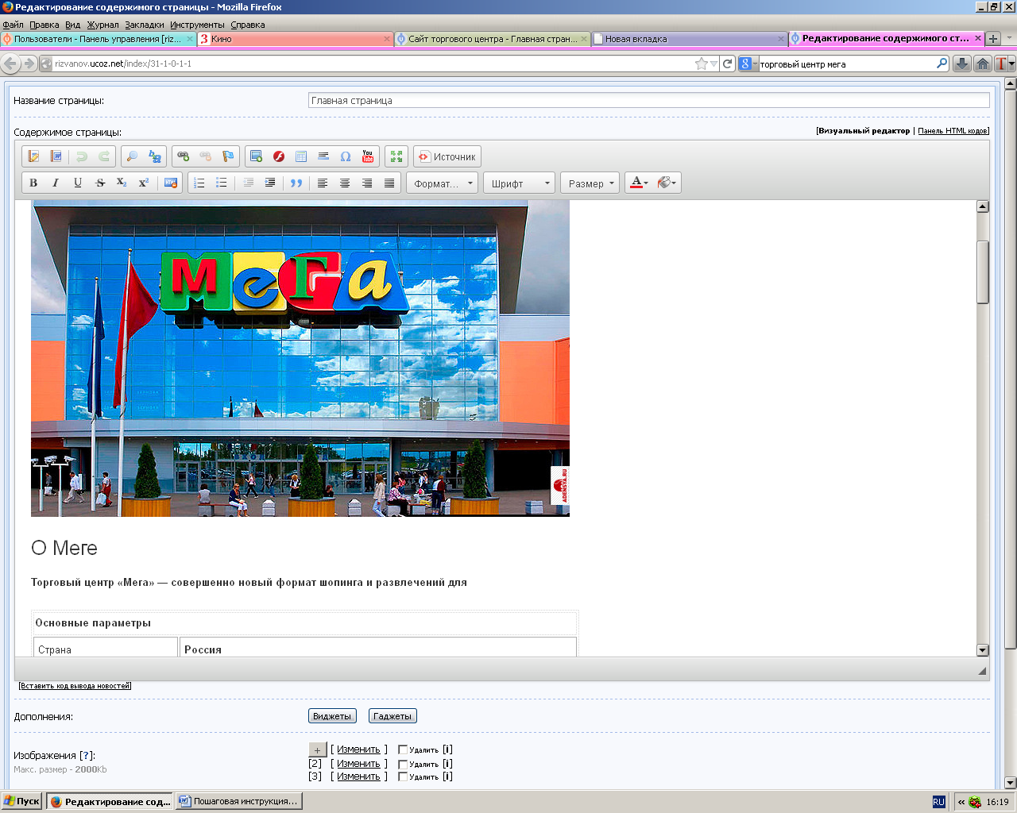Open the Размер size dropdown
Image resolution: width=1017 pixels, height=813 pixels.
[591, 183]
